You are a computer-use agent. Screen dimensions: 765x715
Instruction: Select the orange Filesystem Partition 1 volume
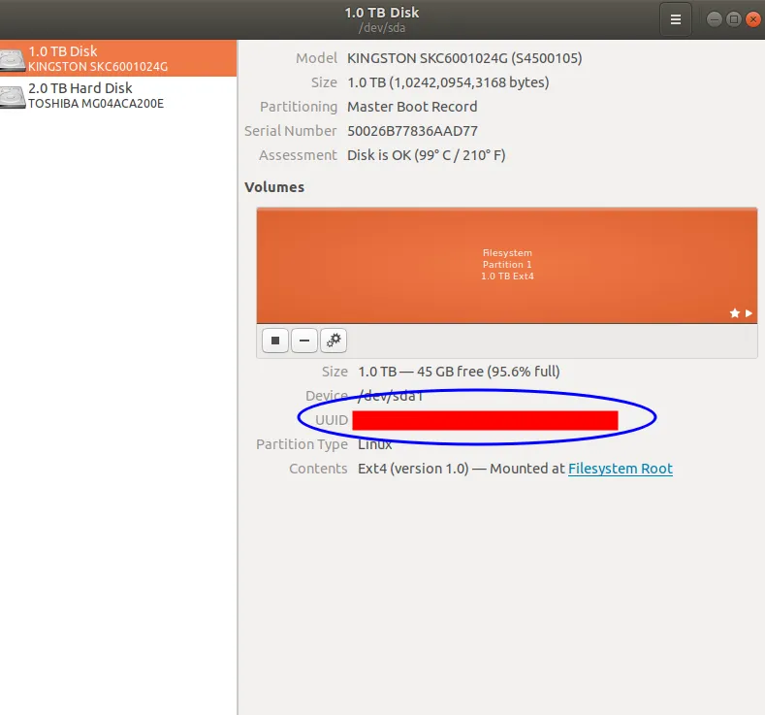point(506,264)
